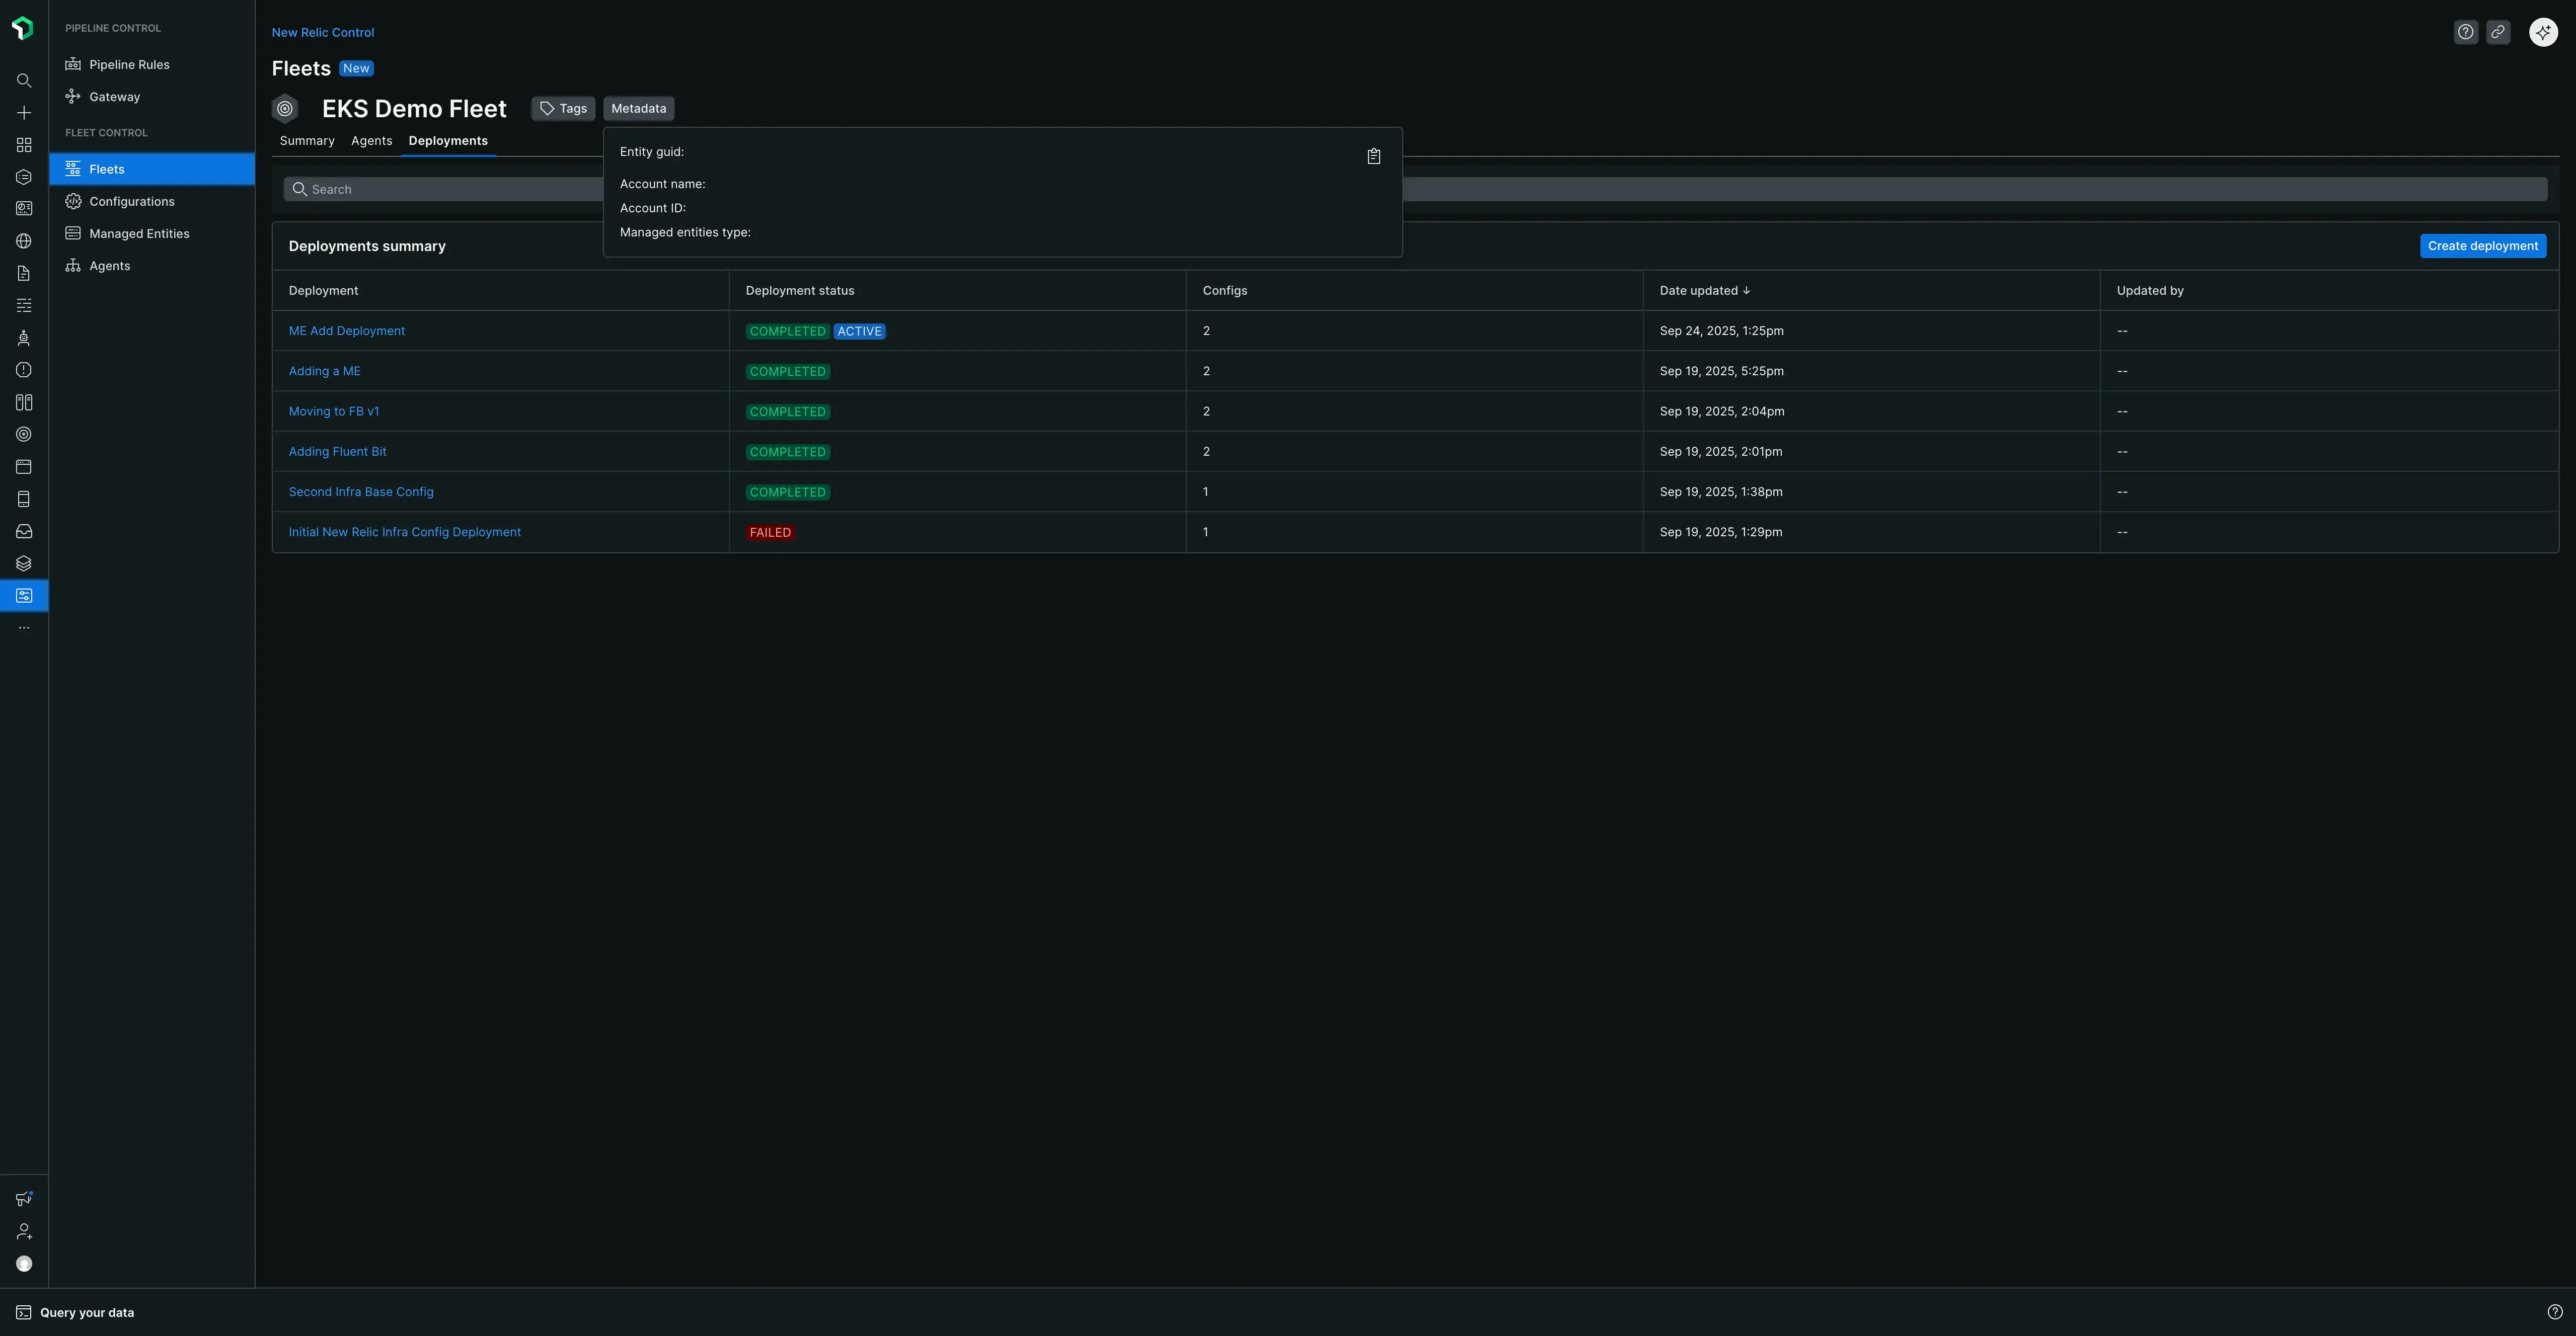
Task: Click the New Relic logo
Action: pyautogui.click(x=23, y=29)
